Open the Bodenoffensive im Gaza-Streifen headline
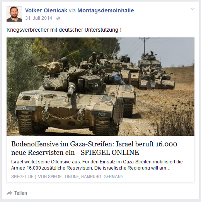The width and height of the screenshot is (201, 202). click(94, 148)
